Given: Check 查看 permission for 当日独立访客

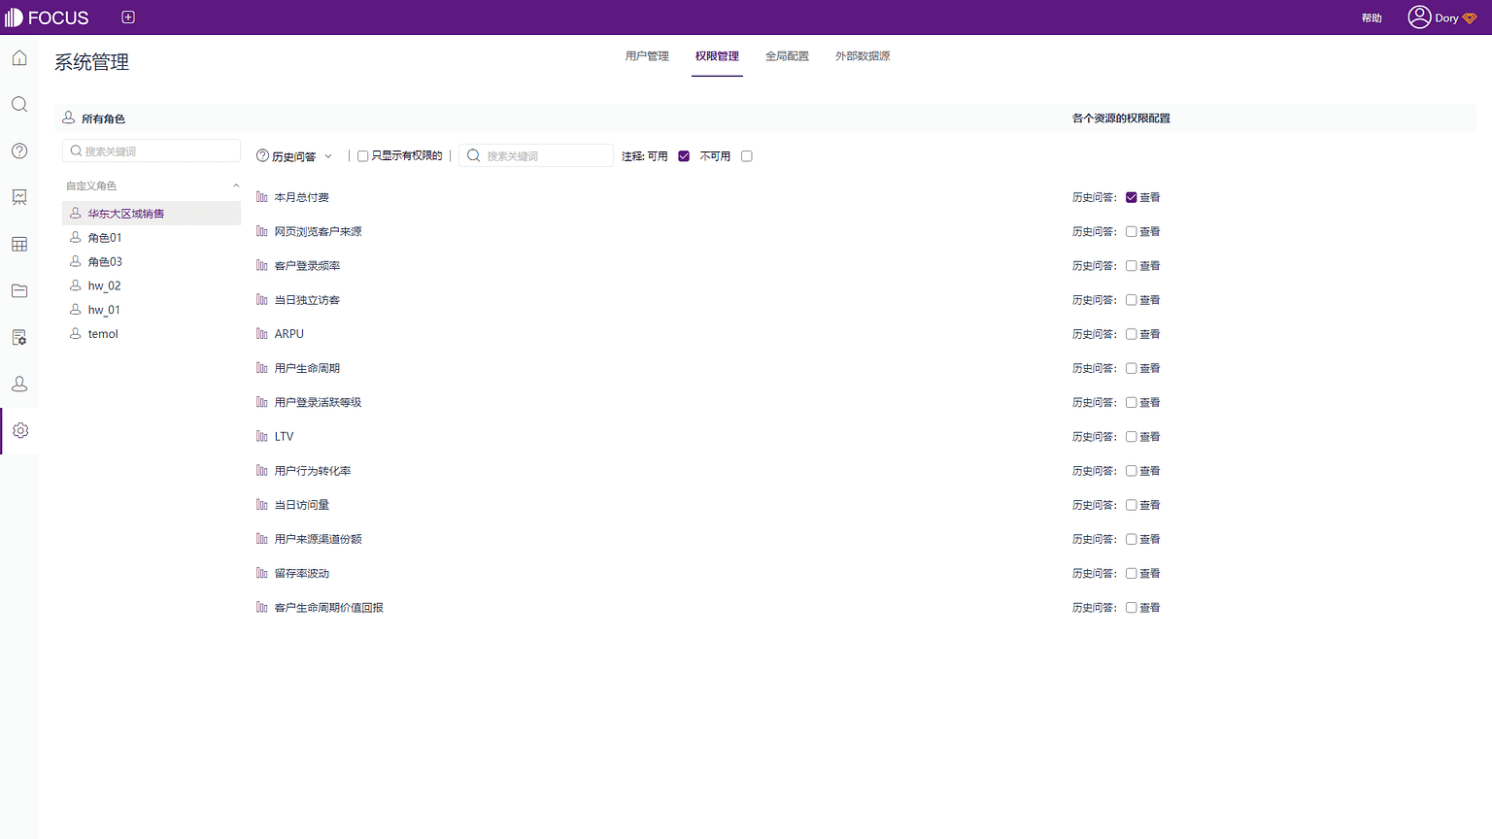Looking at the screenshot, I should (1131, 300).
